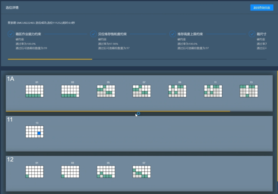
Task: Click 通过后可选箱位数量为:97 under 堆存高度上限约束
Action: [193, 48]
